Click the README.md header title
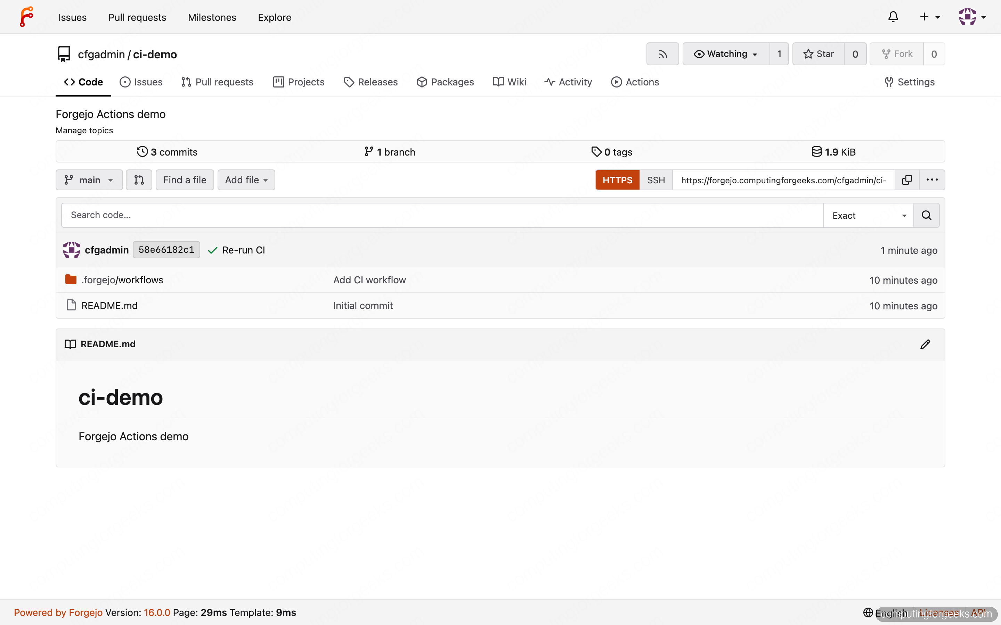This screenshot has width=1001, height=625. 108,344
